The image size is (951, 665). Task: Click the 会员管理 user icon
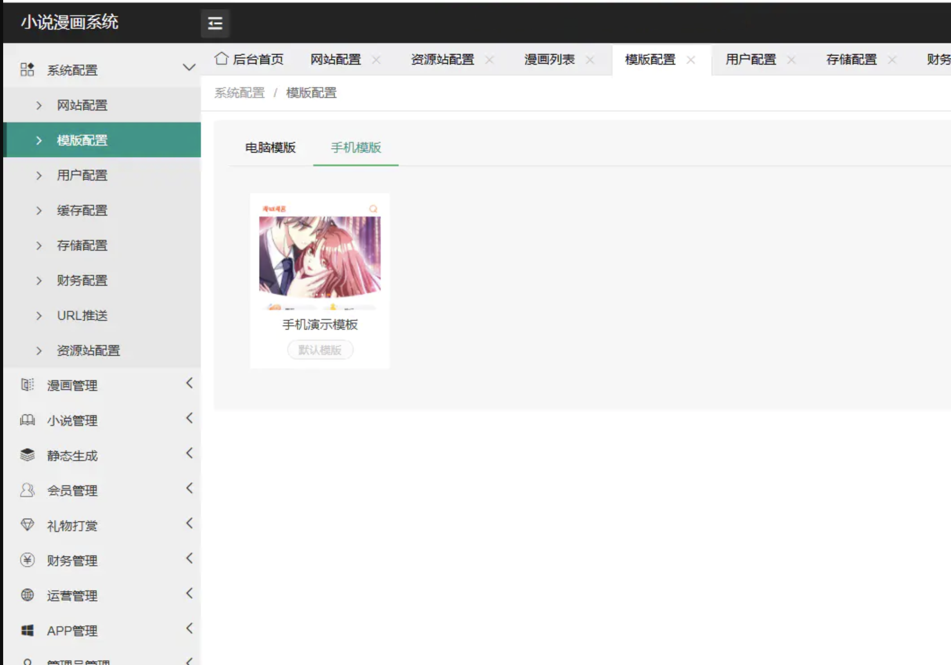27,490
